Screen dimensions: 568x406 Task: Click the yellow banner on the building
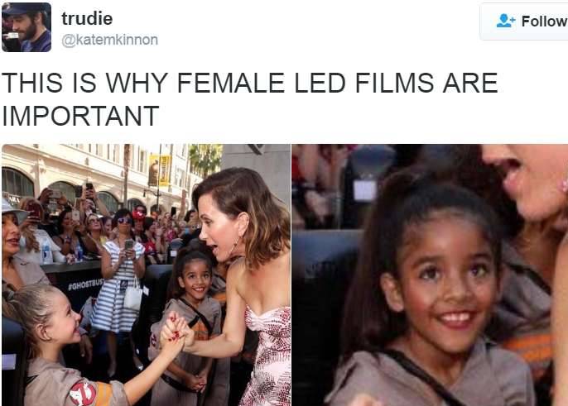[160, 170]
